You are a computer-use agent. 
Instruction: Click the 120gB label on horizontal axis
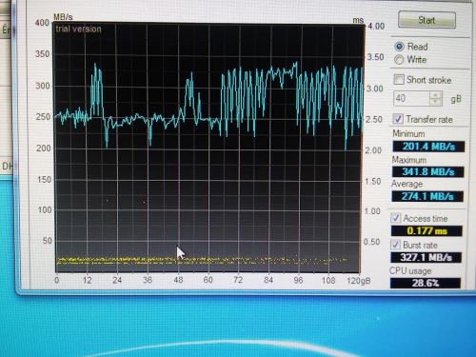tap(359, 281)
